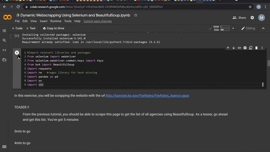The width and height of the screenshot is (270, 152).
Task: Open the File menu
Action: coord(17,21)
